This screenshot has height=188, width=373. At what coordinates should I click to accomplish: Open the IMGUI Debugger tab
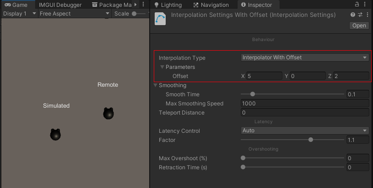coord(60,5)
